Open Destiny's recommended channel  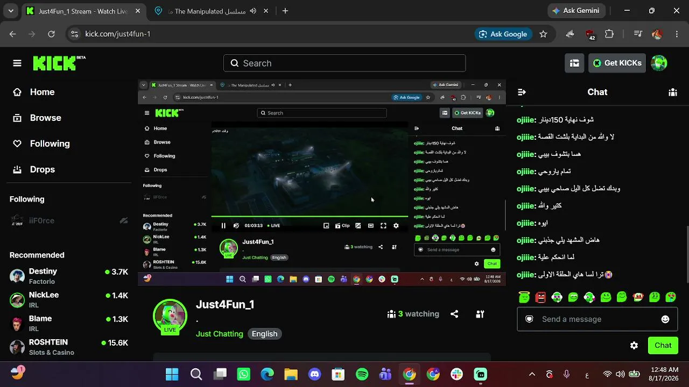tap(69, 276)
